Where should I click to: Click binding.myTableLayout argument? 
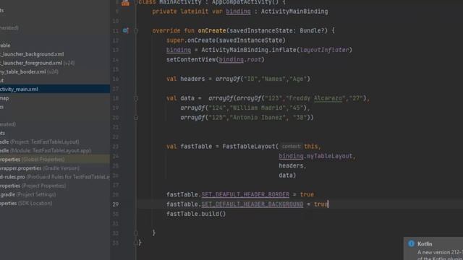point(315,156)
